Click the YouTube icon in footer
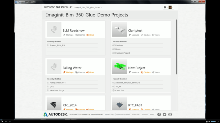 pyautogui.click(x=170, y=115)
